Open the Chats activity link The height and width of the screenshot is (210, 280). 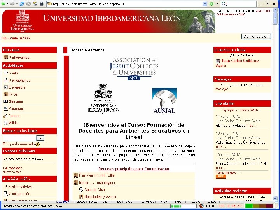(13, 73)
